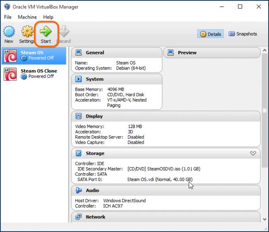The height and width of the screenshot is (232, 269).
Task: Click the Storage section disk icon
Action: click(79, 153)
